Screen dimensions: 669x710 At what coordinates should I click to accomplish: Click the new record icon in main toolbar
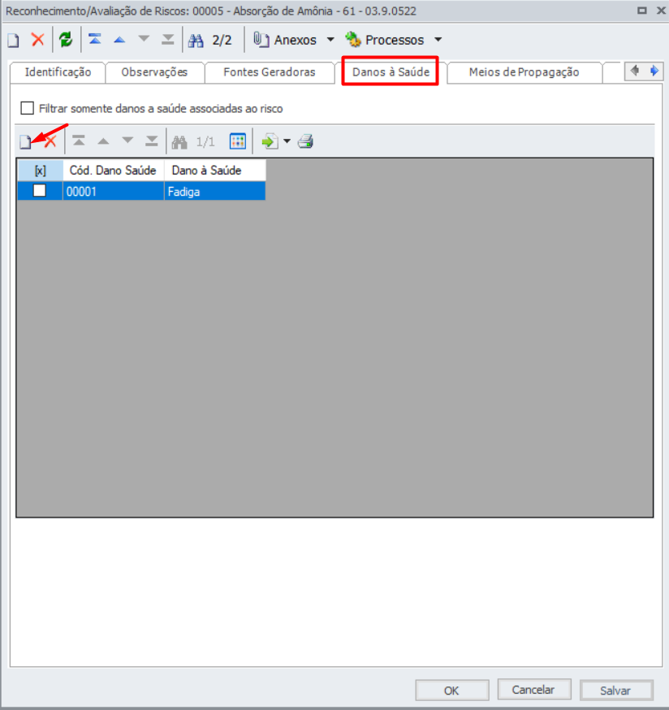coord(14,41)
